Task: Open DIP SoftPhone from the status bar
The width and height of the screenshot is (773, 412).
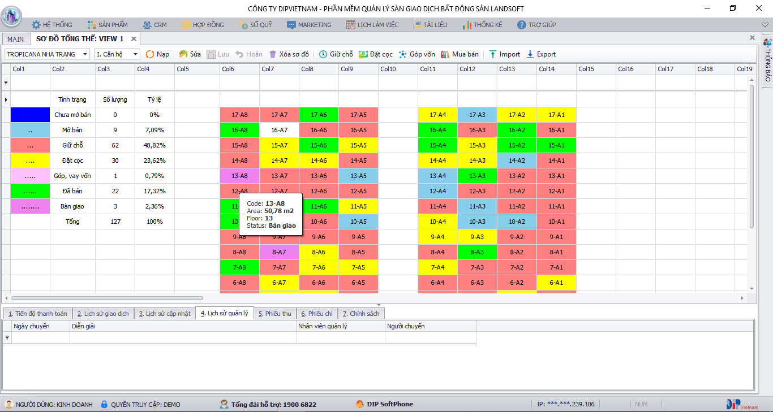Action: (384, 404)
